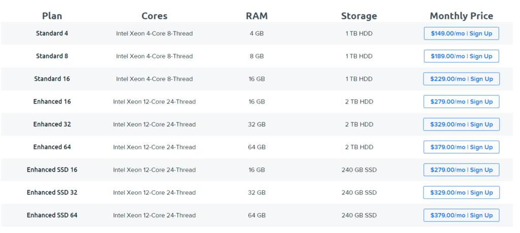The width and height of the screenshot is (520, 233).
Task: Select the Standard 4 plan name
Action: 52,34
